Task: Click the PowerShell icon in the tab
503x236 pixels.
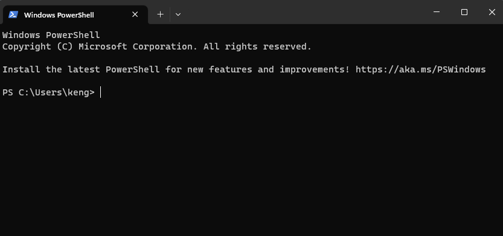Action: (x=13, y=14)
